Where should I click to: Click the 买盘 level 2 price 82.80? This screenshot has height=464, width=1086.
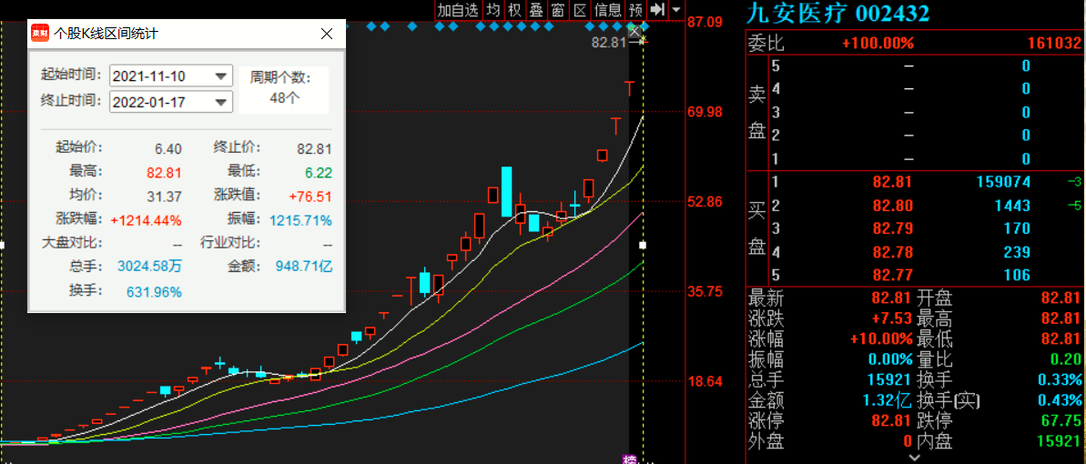tap(893, 206)
